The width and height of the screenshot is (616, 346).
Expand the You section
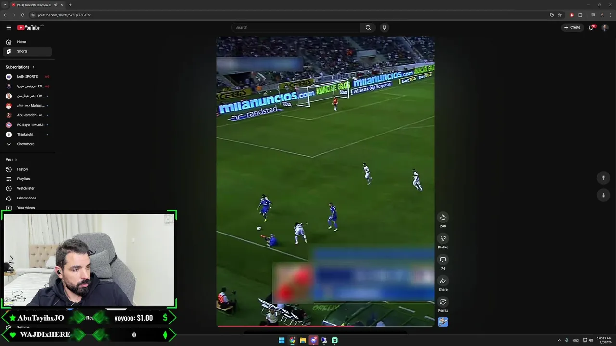(12, 160)
